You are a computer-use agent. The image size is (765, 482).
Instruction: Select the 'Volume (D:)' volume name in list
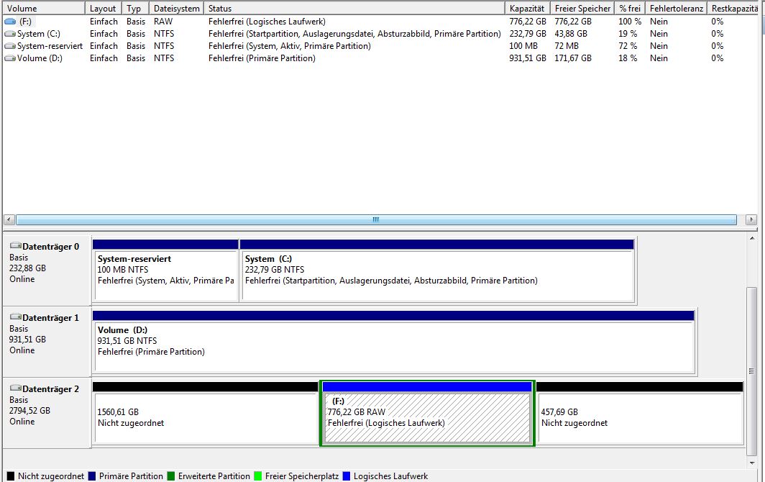pyautogui.click(x=40, y=58)
